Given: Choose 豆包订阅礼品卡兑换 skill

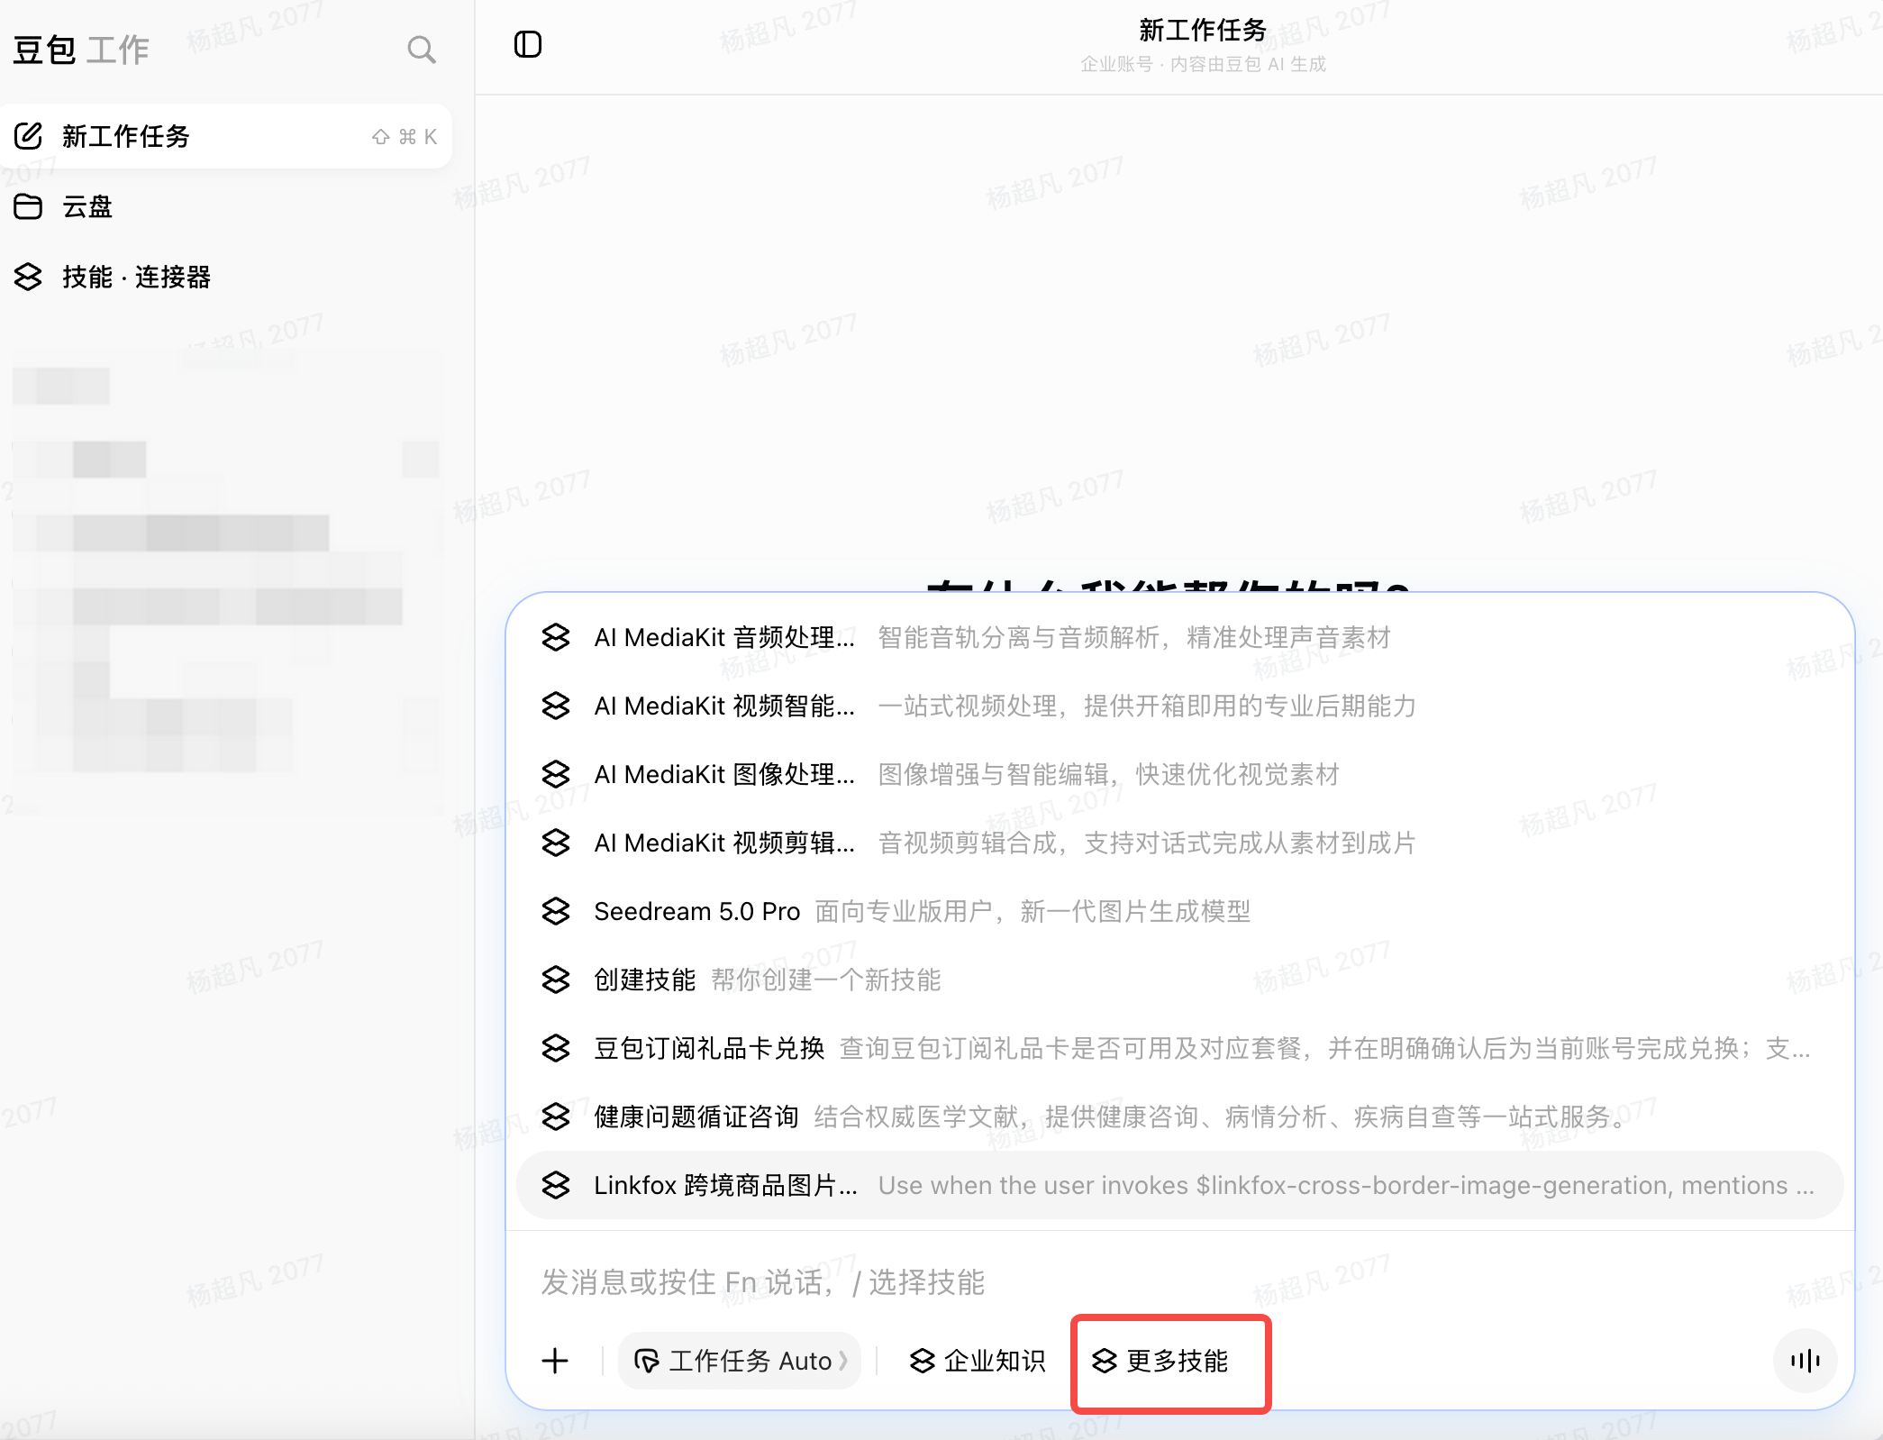Looking at the screenshot, I should point(1179,1048).
